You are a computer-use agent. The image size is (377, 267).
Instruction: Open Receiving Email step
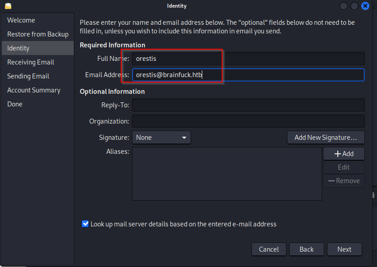point(31,62)
